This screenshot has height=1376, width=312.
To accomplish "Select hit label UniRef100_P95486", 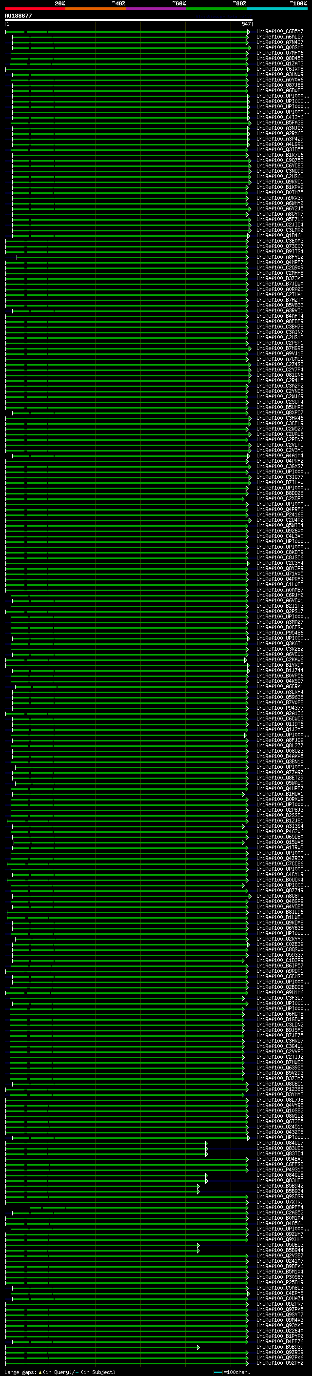I will coord(279,633).
